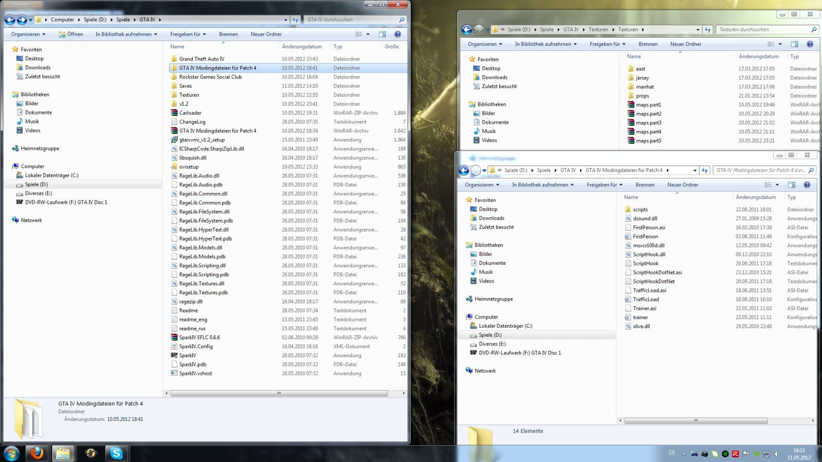This screenshot has width=822, height=462.
Task: Select Netzwerk in the Modingdateien window sidebar
Action: (485, 371)
